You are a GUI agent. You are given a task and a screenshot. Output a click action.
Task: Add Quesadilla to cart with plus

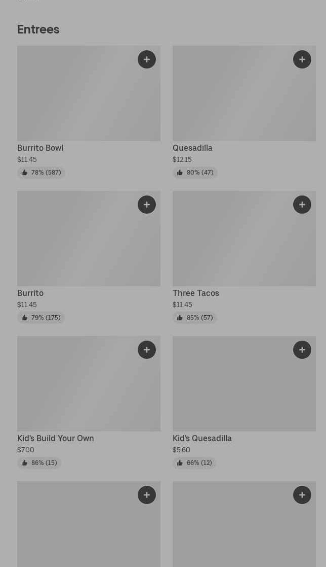pyautogui.click(x=302, y=59)
